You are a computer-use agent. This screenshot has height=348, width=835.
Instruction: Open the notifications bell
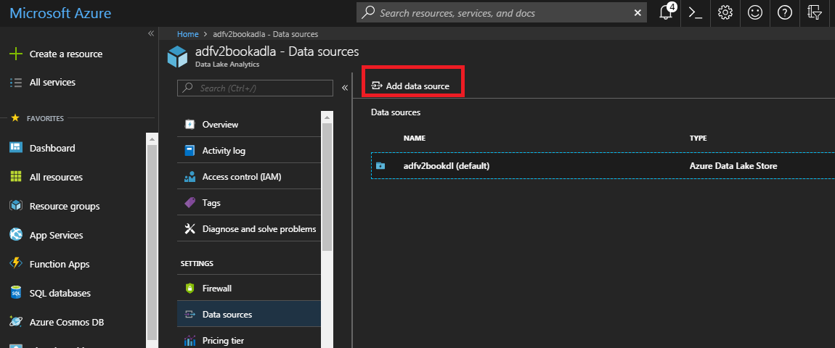click(x=667, y=13)
